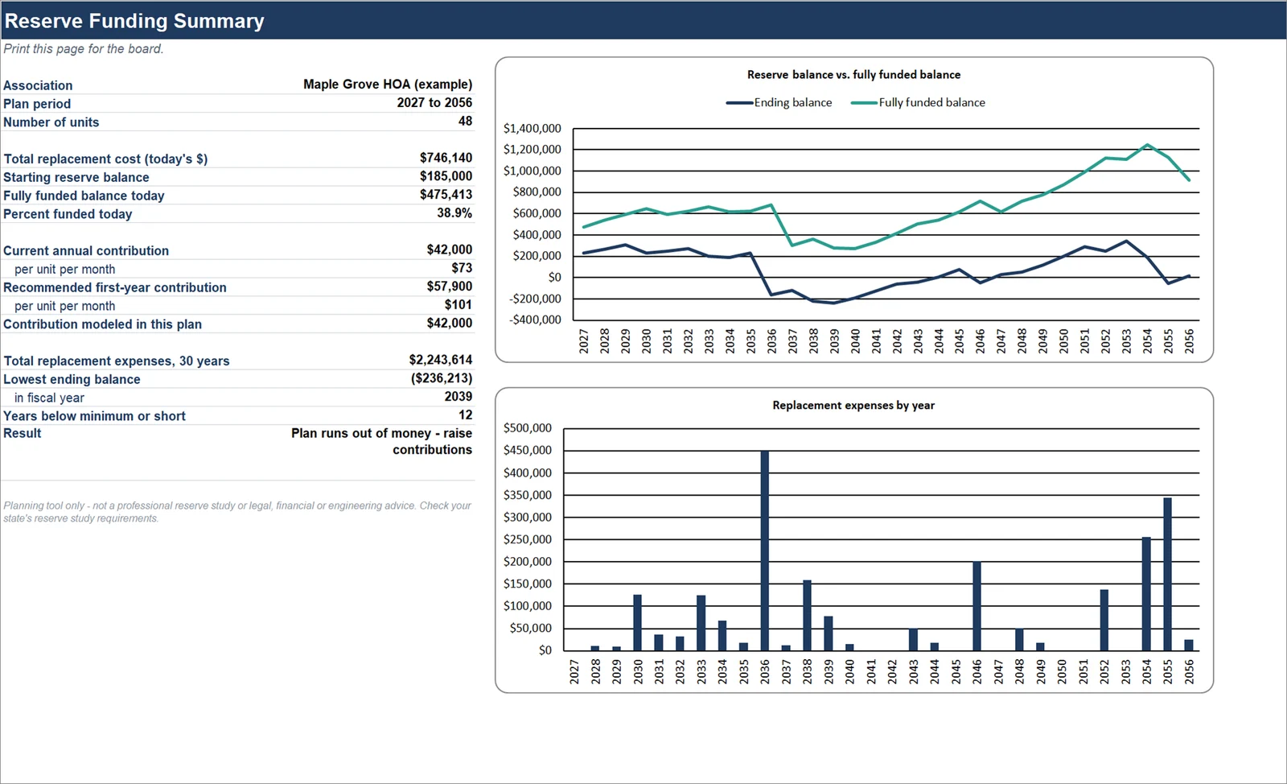Select the Percent funded today value 38.9%
This screenshot has width=1287, height=784.
click(x=454, y=213)
